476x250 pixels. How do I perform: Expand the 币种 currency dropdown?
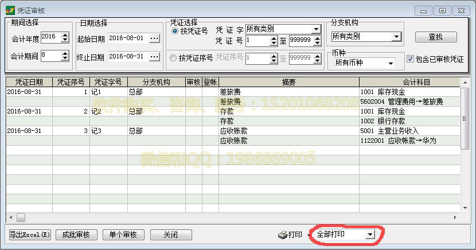coord(391,62)
